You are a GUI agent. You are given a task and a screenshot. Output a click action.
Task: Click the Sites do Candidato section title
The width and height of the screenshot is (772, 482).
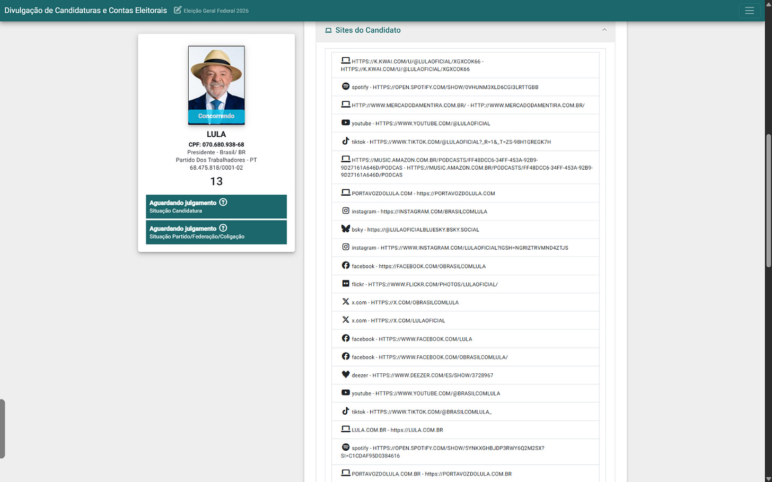pyautogui.click(x=368, y=30)
